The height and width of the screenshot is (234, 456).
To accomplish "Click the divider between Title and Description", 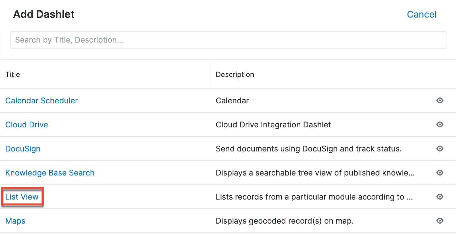I will 210,74.
